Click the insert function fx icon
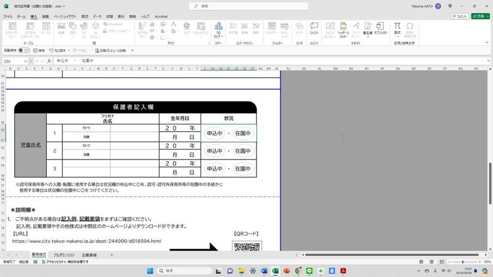493x277 pixels. 51,62
